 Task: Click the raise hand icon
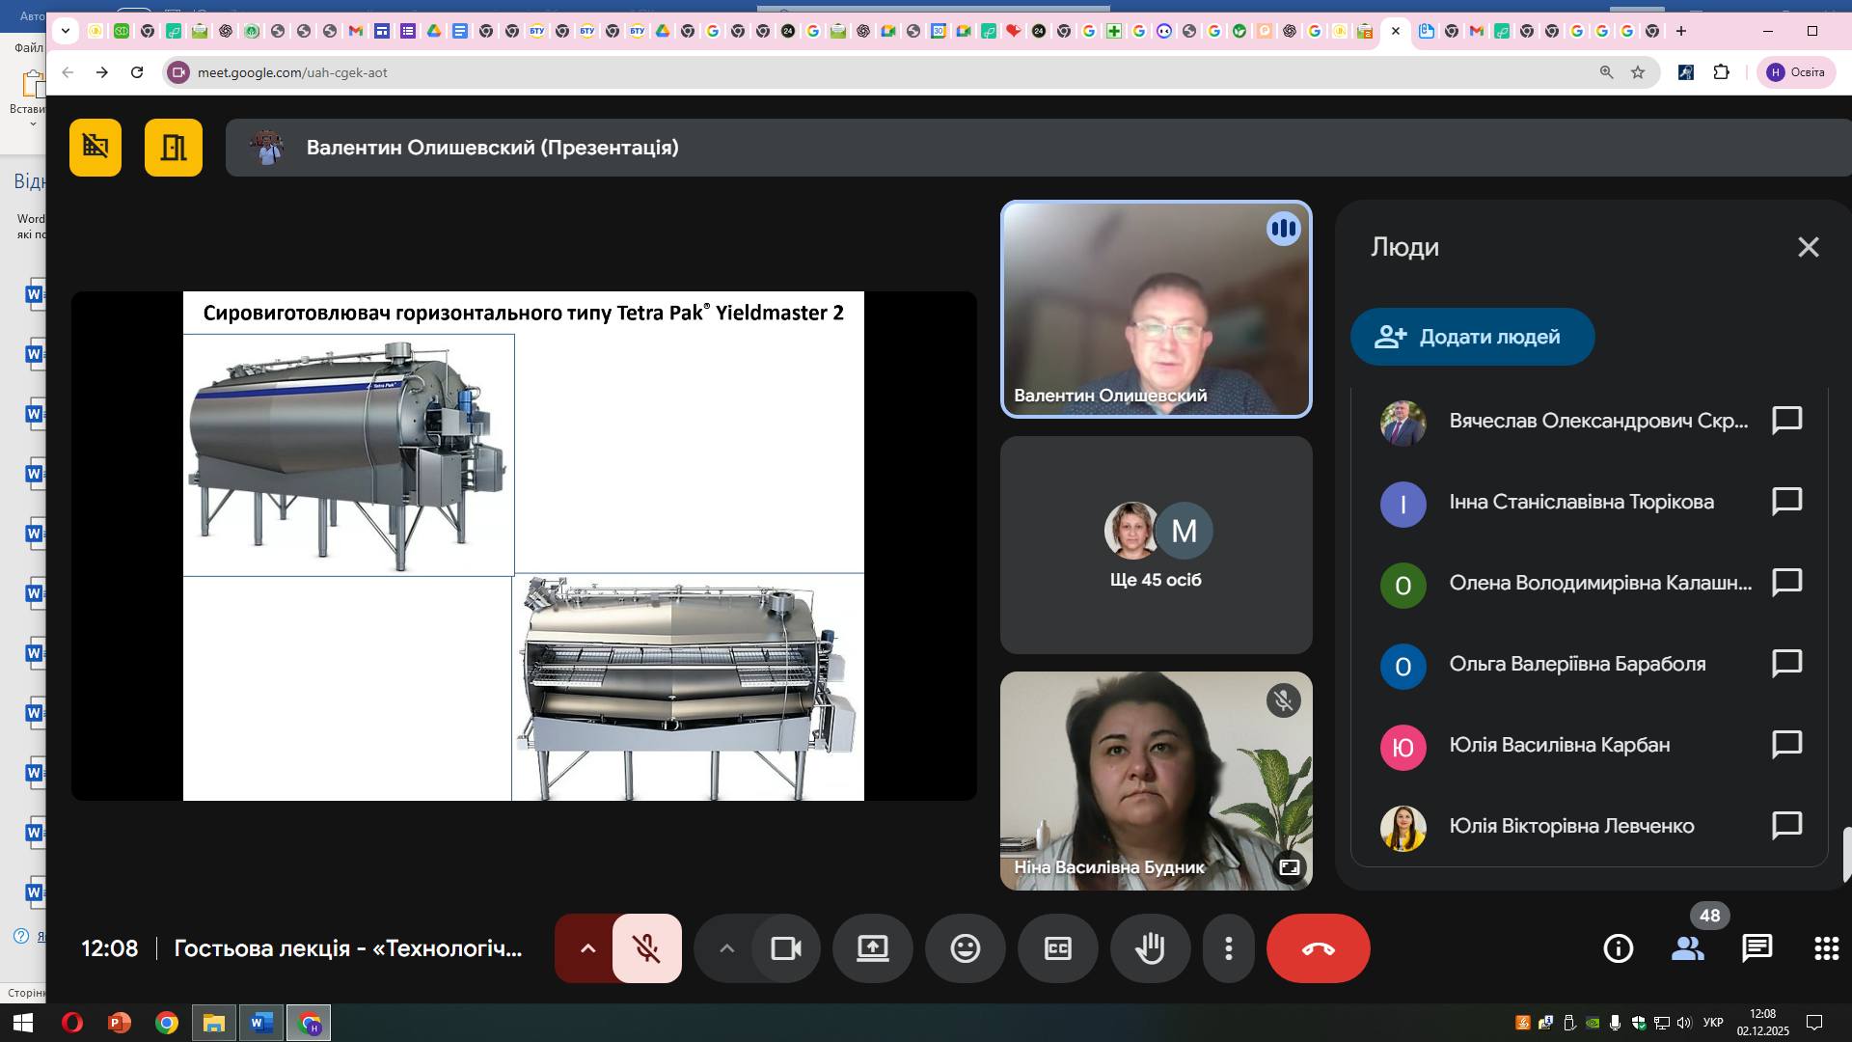tap(1150, 948)
